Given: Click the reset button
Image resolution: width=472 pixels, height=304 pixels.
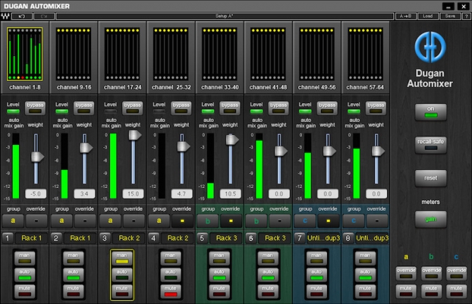Looking at the screenshot, I should pos(430,178).
